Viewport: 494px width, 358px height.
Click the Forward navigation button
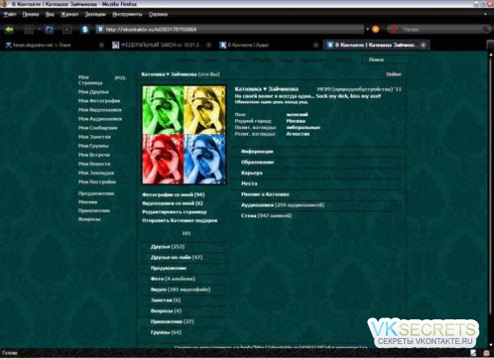coord(29,30)
